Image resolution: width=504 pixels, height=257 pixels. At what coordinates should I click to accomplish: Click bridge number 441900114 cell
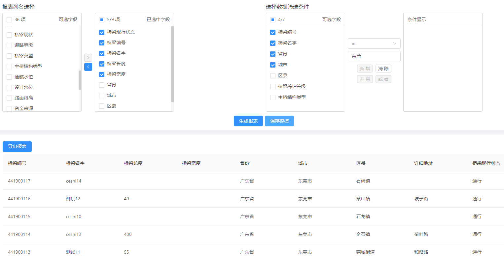click(x=19, y=234)
